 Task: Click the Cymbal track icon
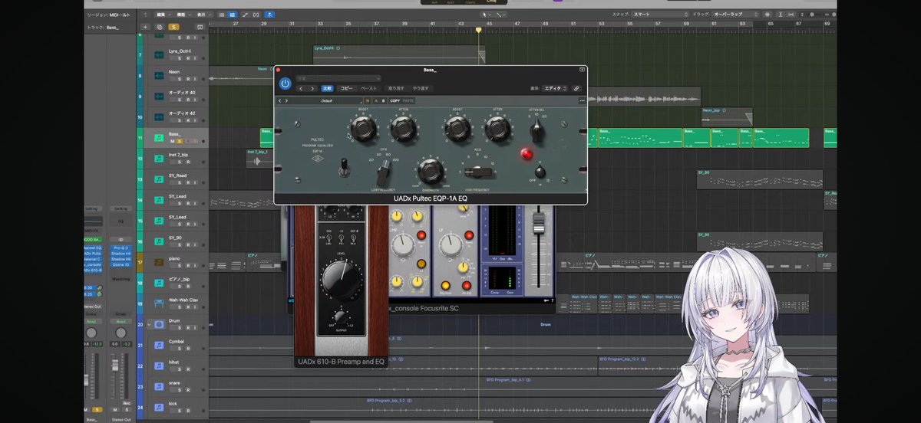pyautogui.click(x=158, y=345)
